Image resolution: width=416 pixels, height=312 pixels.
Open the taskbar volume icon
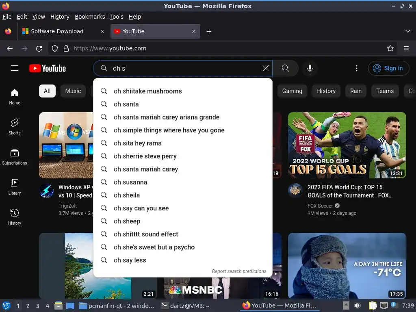[x=357, y=305]
